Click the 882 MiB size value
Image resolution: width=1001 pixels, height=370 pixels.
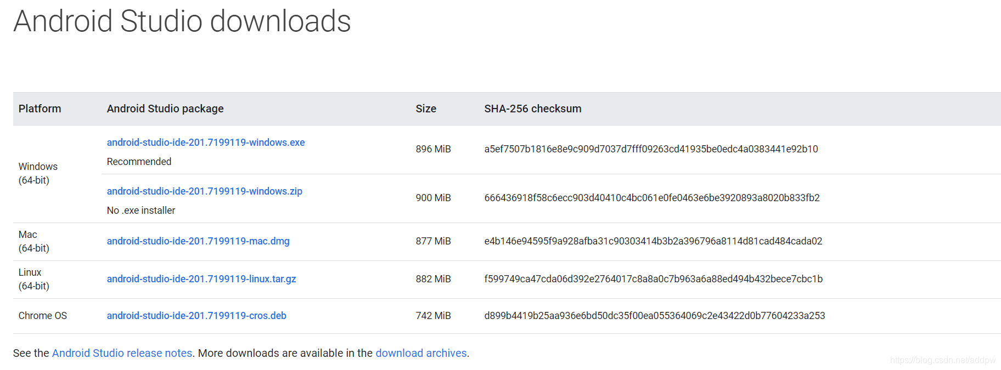pyautogui.click(x=434, y=279)
